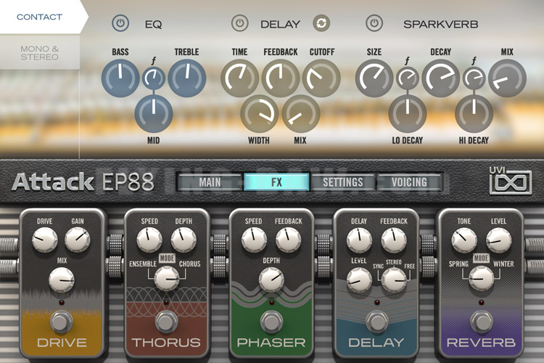
Task: Click the top FEEDBACK knob in delay section
Action: point(280,78)
